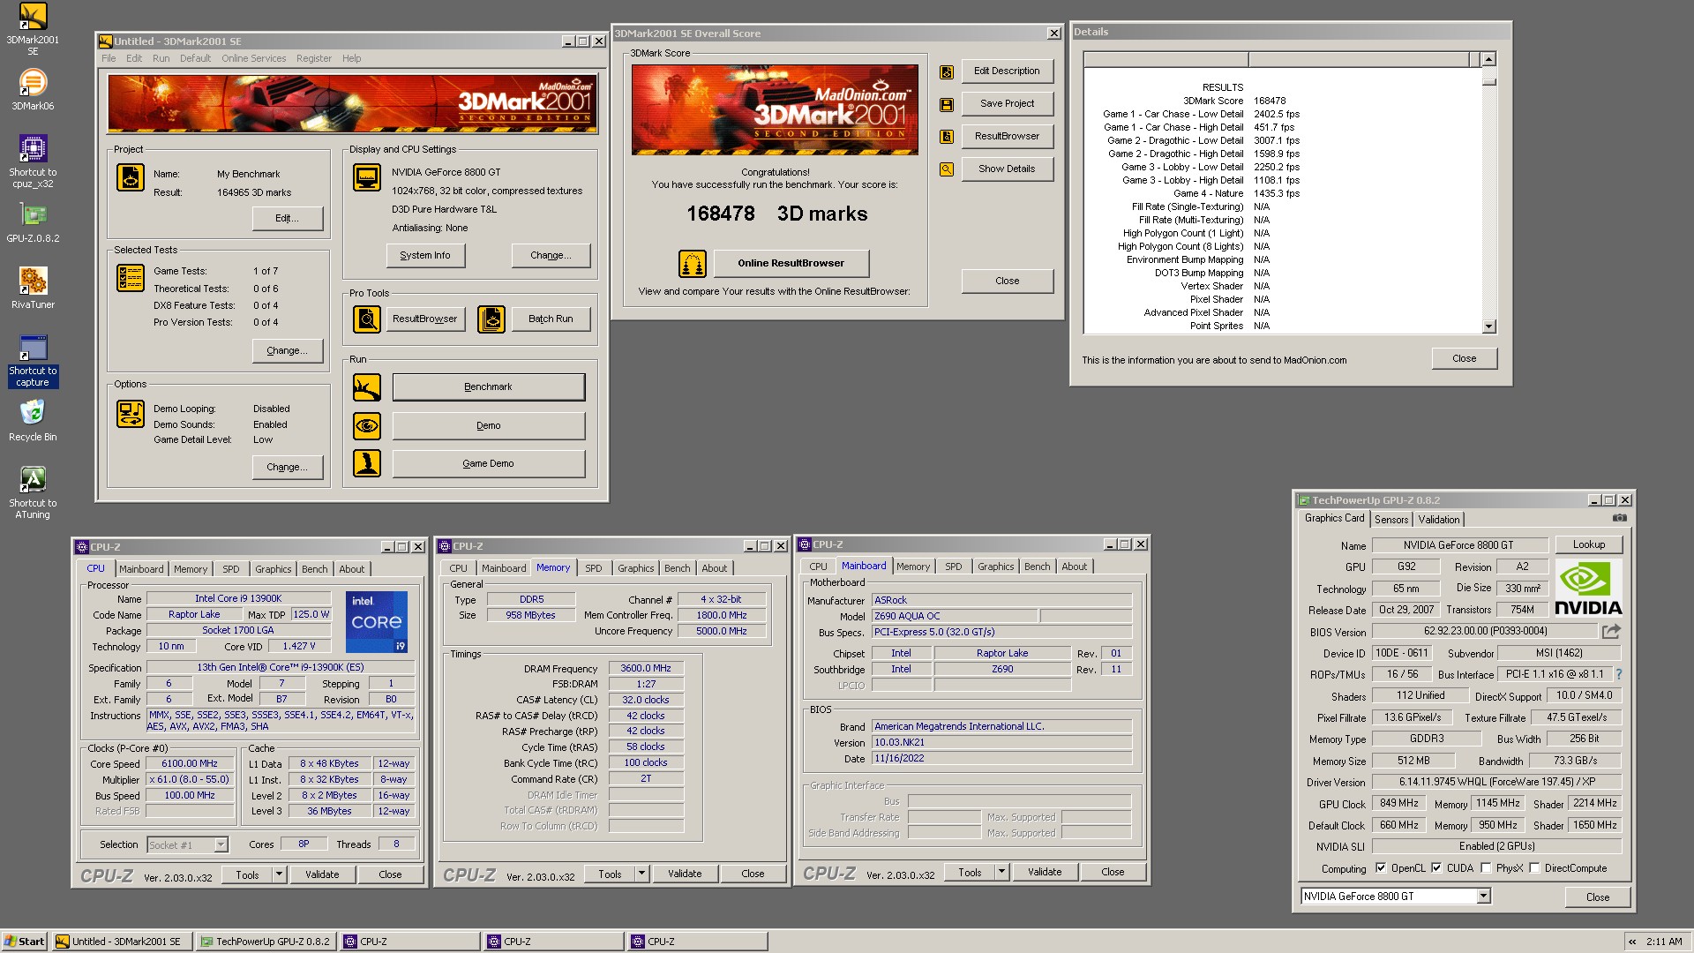Click the ResultBrowser magnifier icon in Pro Tools
The height and width of the screenshot is (953, 1694).
[367, 319]
